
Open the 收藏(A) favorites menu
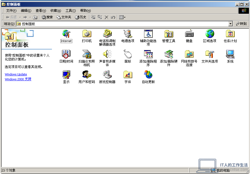56,11
